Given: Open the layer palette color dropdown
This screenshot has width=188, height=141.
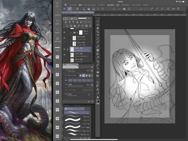Looking at the screenshot, I should (66, 19).
